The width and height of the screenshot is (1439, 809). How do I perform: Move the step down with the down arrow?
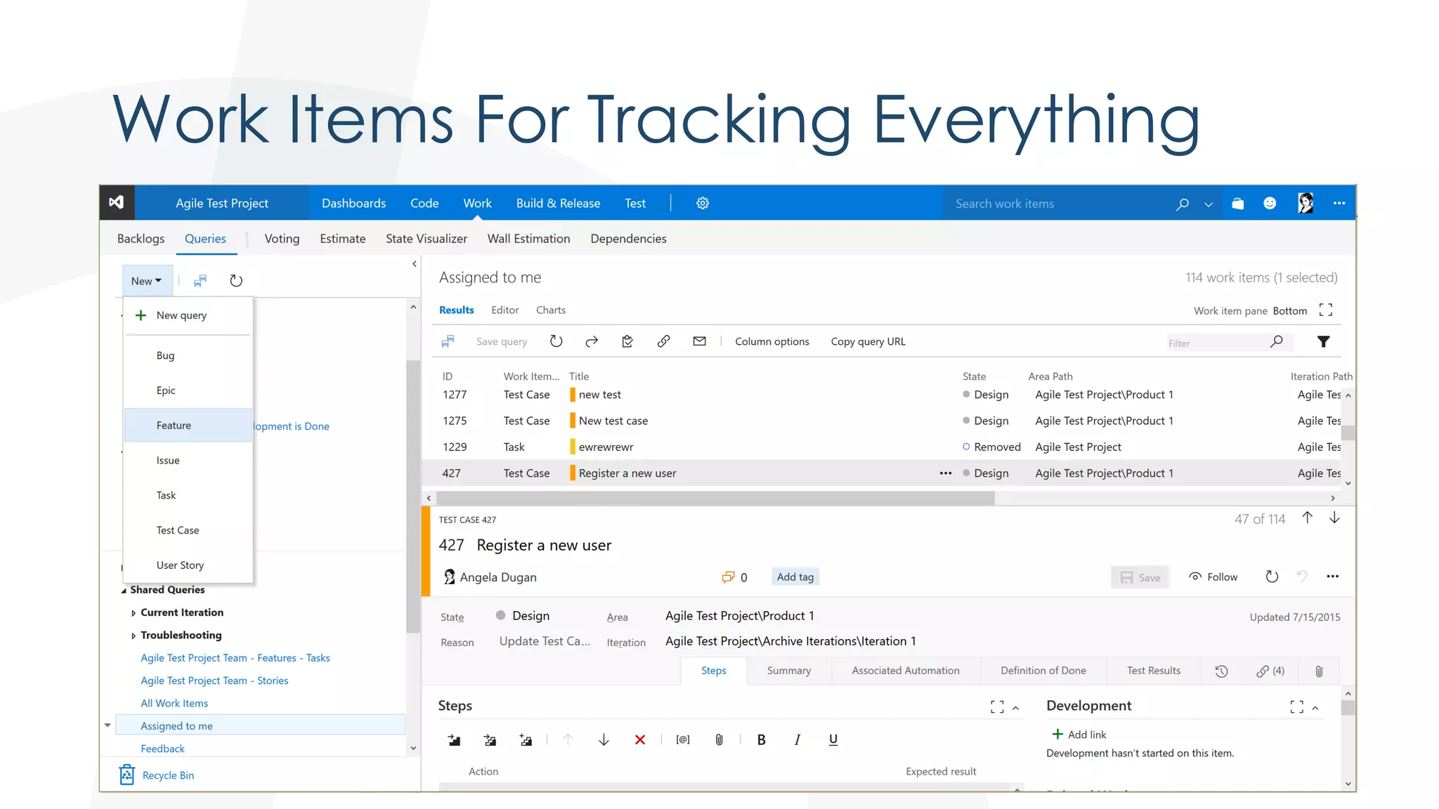tap(604, 739)
